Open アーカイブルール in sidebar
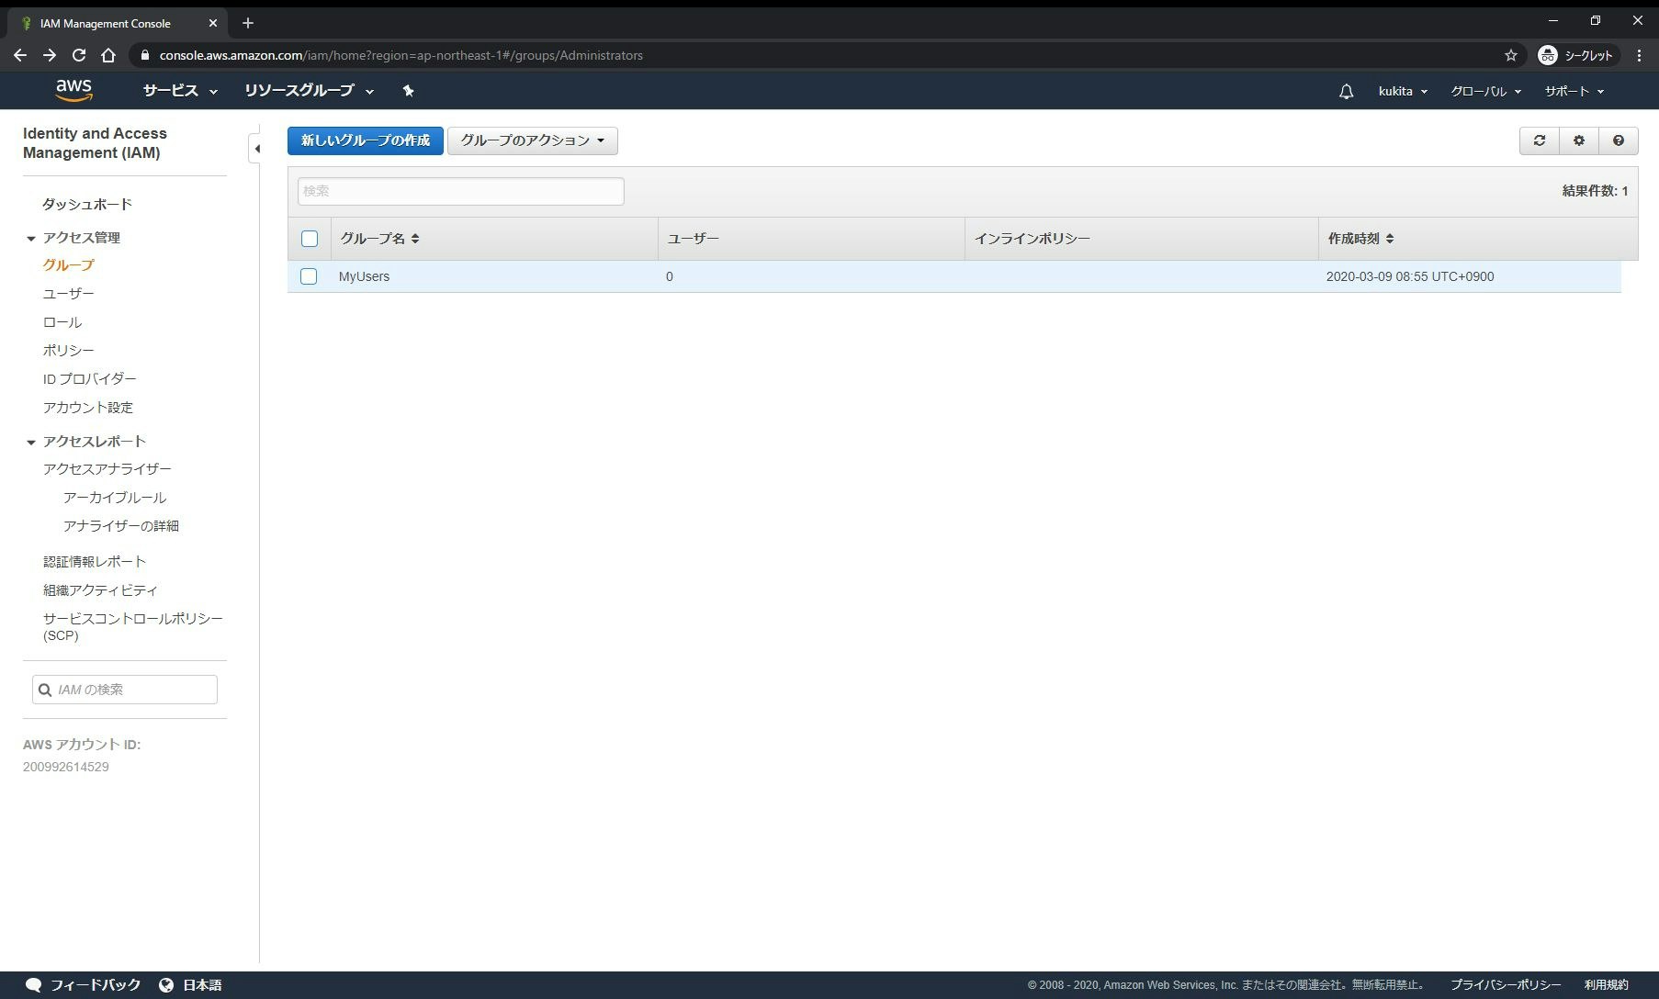 point(115,498)
